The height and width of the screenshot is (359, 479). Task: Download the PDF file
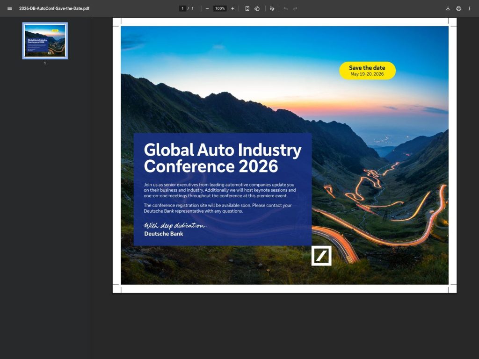click(448, 8)
